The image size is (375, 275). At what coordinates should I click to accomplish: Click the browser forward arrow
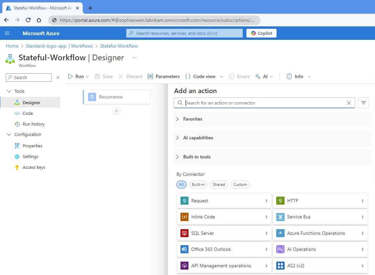[x=17, y=20]
